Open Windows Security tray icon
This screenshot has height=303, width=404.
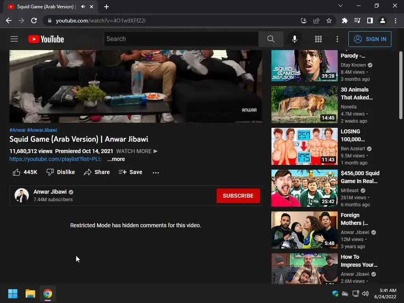(x=335, y=294)
